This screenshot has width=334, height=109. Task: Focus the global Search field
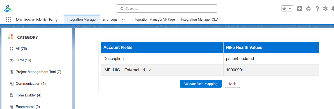point(167,9)
